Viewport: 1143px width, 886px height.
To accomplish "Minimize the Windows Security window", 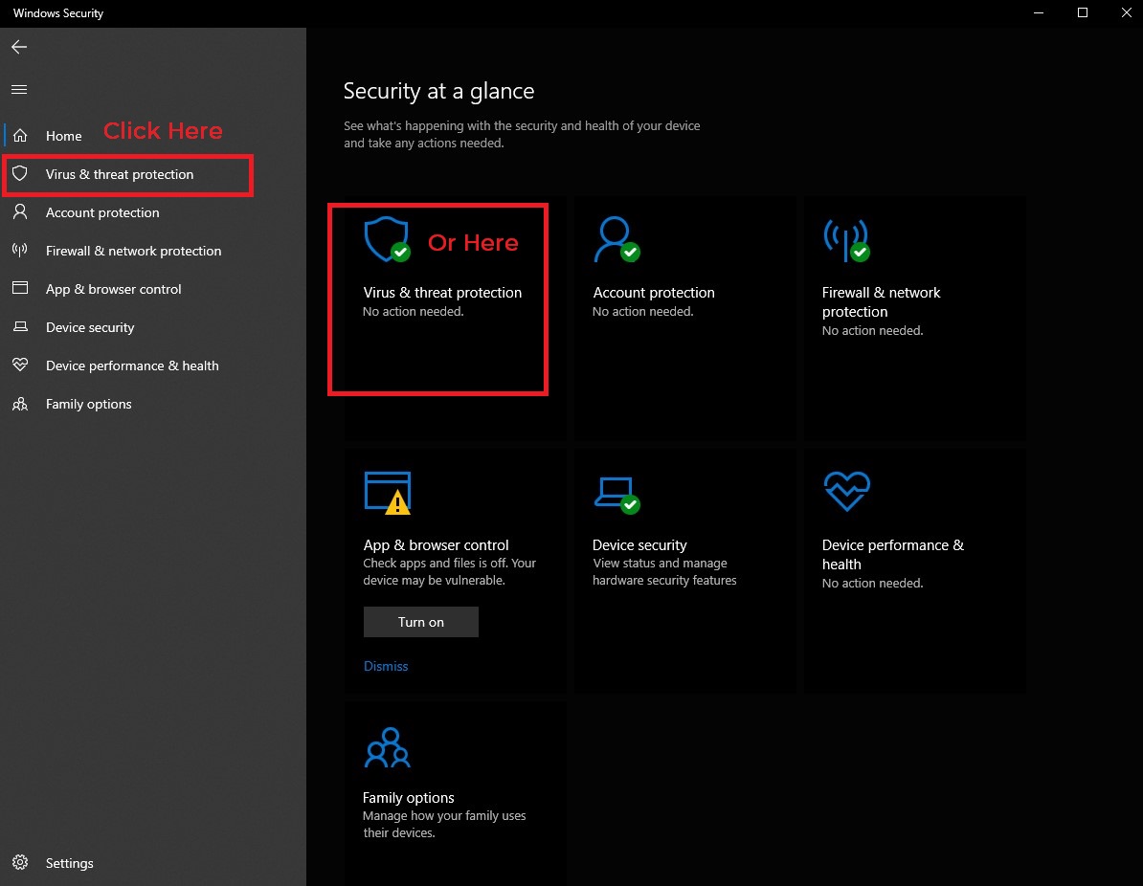I will 1039,13.
